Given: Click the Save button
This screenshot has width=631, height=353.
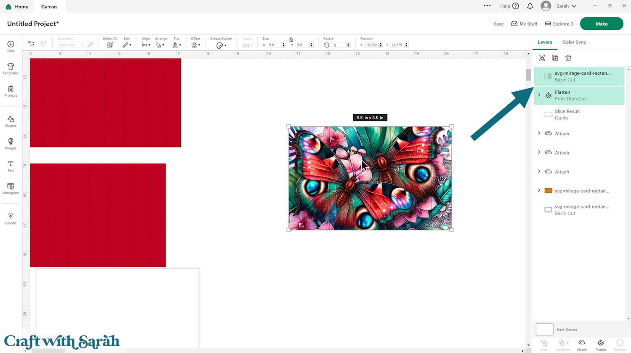Looking at the screenshot, I should pos(498,24).
